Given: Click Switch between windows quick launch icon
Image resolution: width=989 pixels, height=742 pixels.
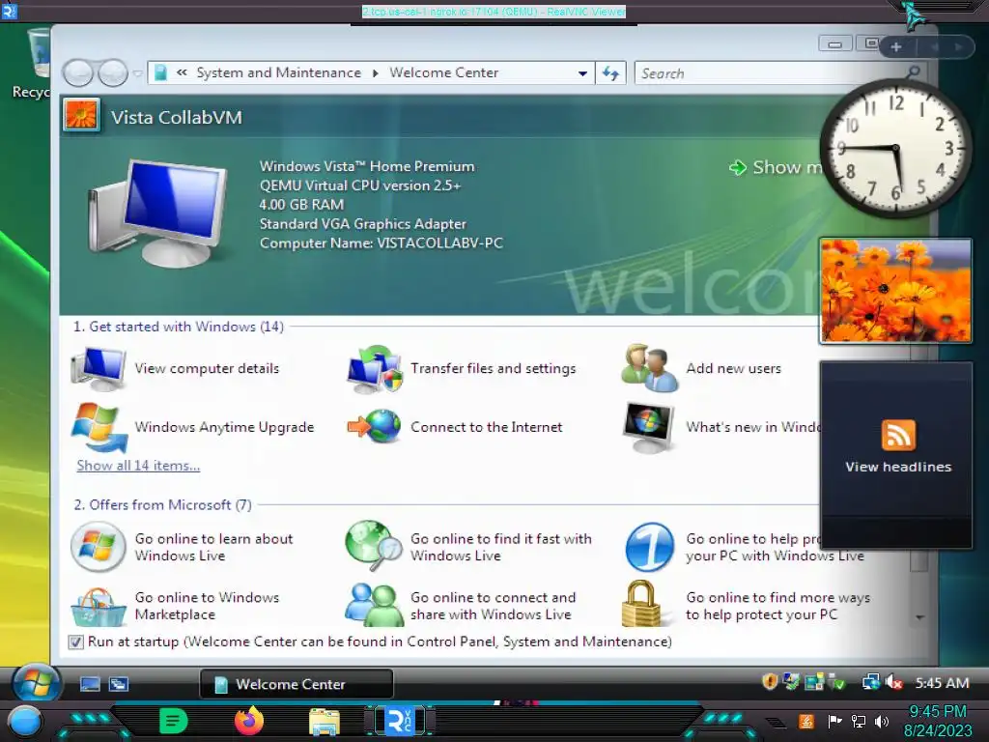Looking at the screenshot, I should pyautogui.click(x=119, y=684).
